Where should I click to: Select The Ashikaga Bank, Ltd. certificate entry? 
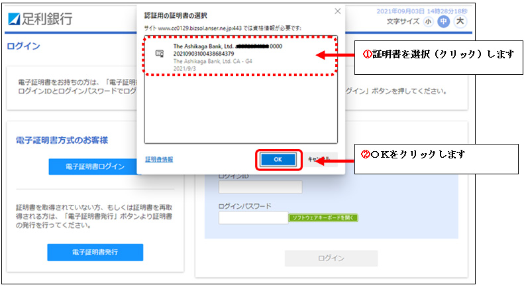pyautogui.click(x=240, y=56)
